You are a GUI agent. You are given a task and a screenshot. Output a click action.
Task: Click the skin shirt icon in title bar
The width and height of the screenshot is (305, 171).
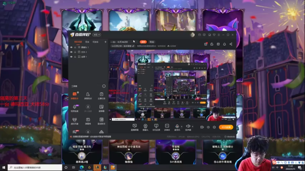214,35
